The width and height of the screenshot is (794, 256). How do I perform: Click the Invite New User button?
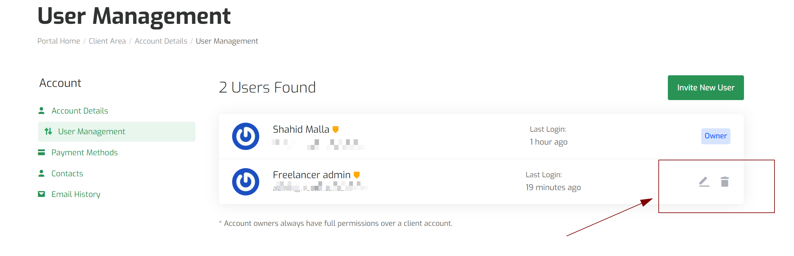tap(706, 88)
